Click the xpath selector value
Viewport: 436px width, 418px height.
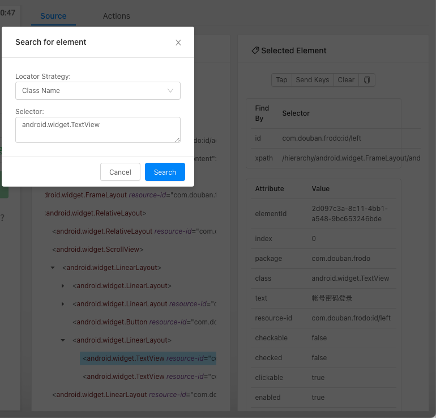pyautogui.click(x=351, y=158)
